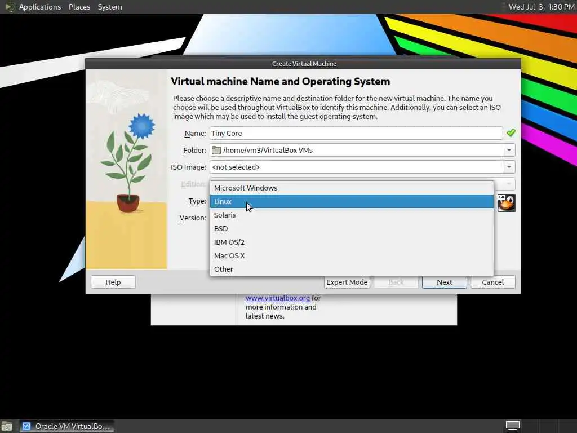Screen dimensions: 577x433
Task: Click the Name field containing Tiny Core
Action: coord(356,133)
